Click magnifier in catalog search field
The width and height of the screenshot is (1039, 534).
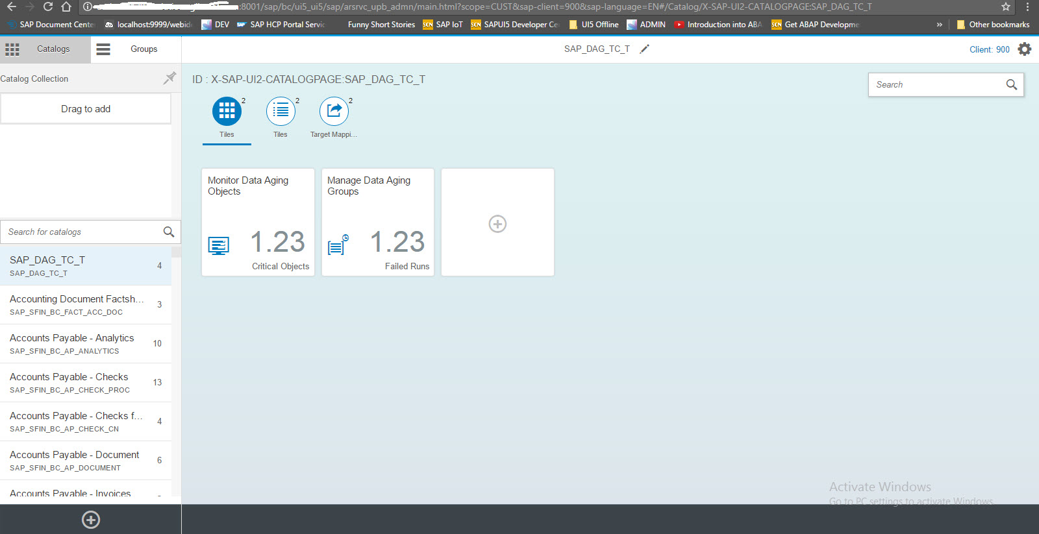point(169,232)
